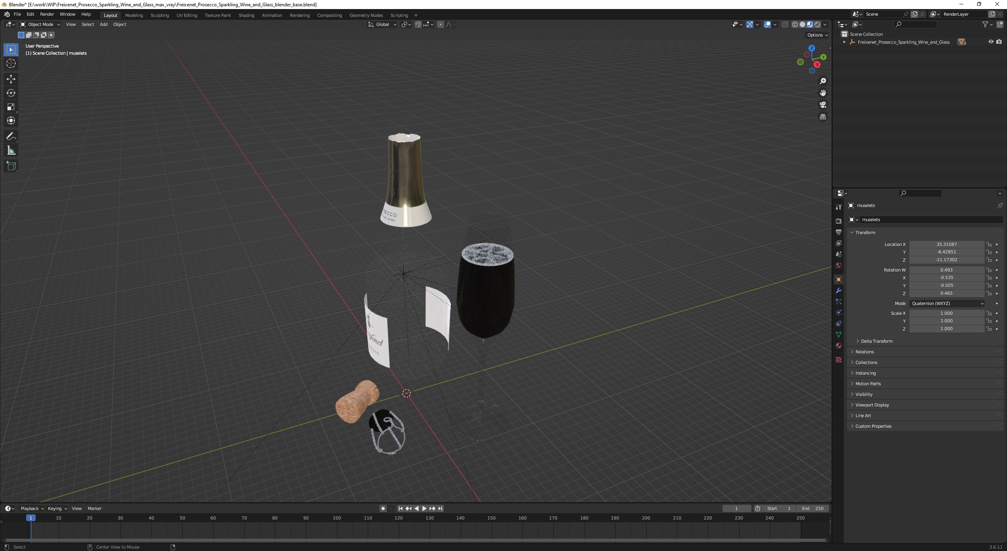The width and height of the screenshot is (1007, 551).
Task: Open the File menu
Action: tap(17, 14)
